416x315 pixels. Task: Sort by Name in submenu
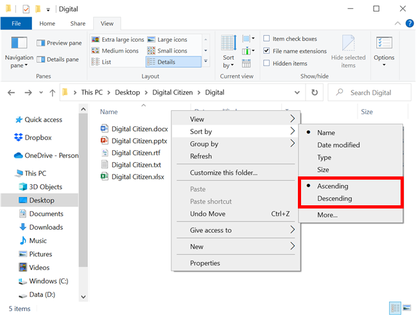(351, 133)
